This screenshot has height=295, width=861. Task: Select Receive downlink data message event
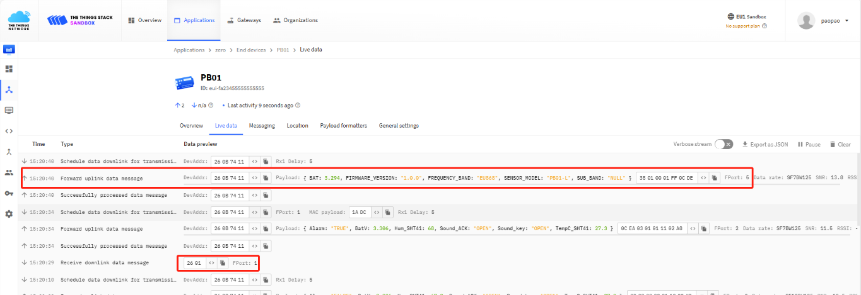(x=104, y=262)
